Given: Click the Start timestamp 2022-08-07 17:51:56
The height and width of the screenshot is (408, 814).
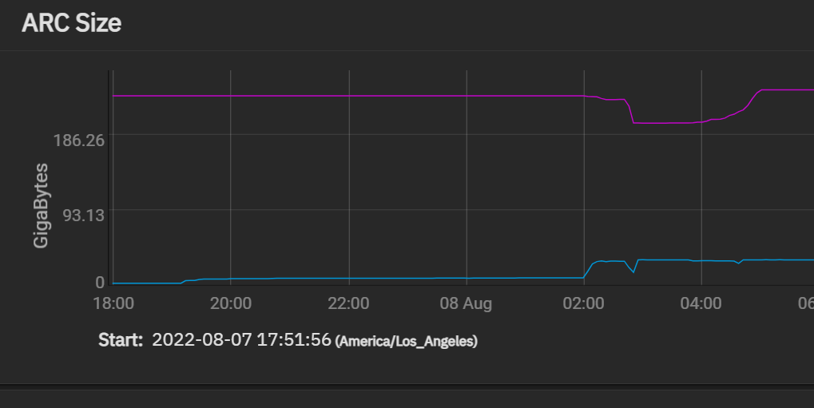Looking at the screenshot, I should click(x=241, y=340).
